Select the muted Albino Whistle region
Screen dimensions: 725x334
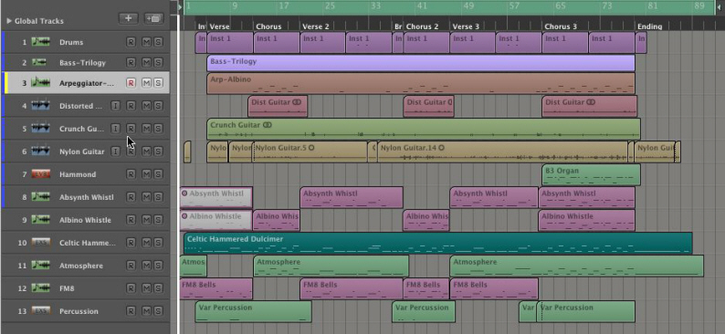[x=215, y=220]
